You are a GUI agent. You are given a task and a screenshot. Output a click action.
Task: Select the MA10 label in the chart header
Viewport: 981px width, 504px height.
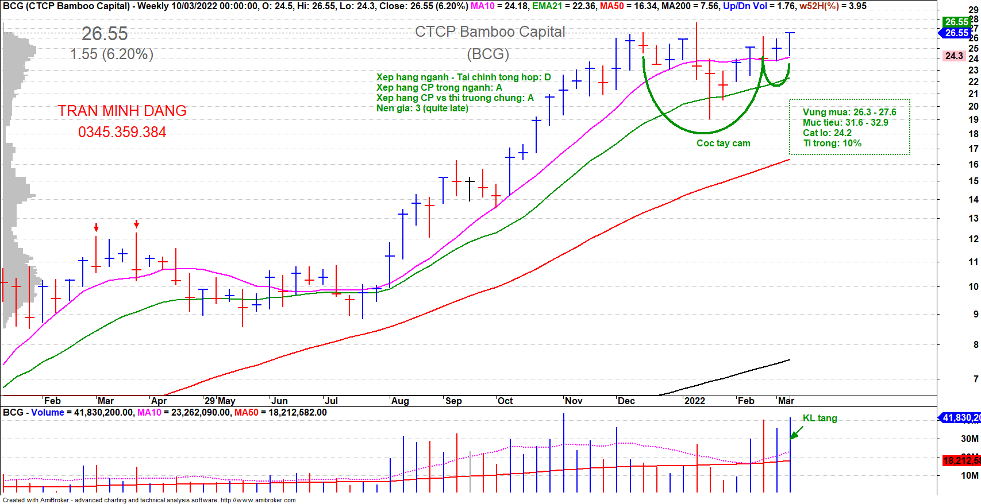tap(482, 6)
